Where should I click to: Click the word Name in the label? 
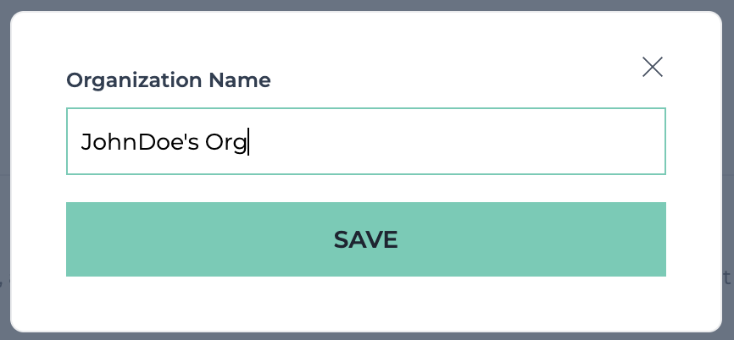(x=240, y=80)
